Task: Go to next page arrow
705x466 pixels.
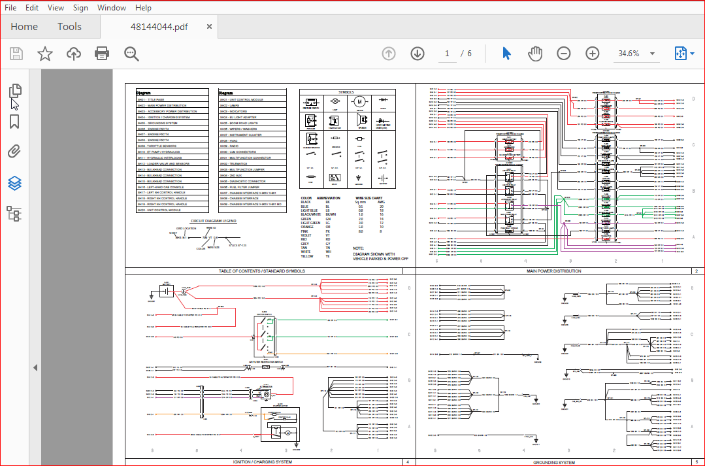Action: tap(418, 54)
